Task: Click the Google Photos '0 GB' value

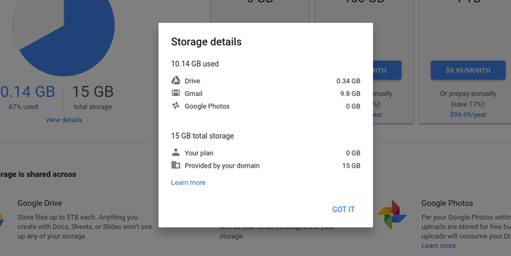Action: pos(353,106)
